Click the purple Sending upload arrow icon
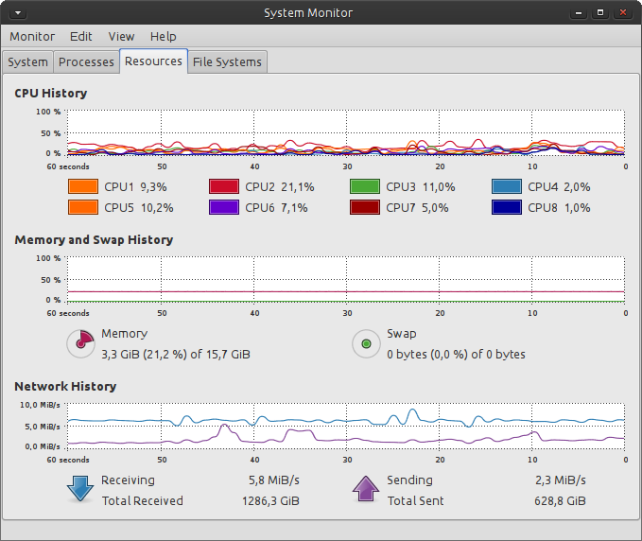The width and height of the screenshot is (642, 541). coord(366,490)
